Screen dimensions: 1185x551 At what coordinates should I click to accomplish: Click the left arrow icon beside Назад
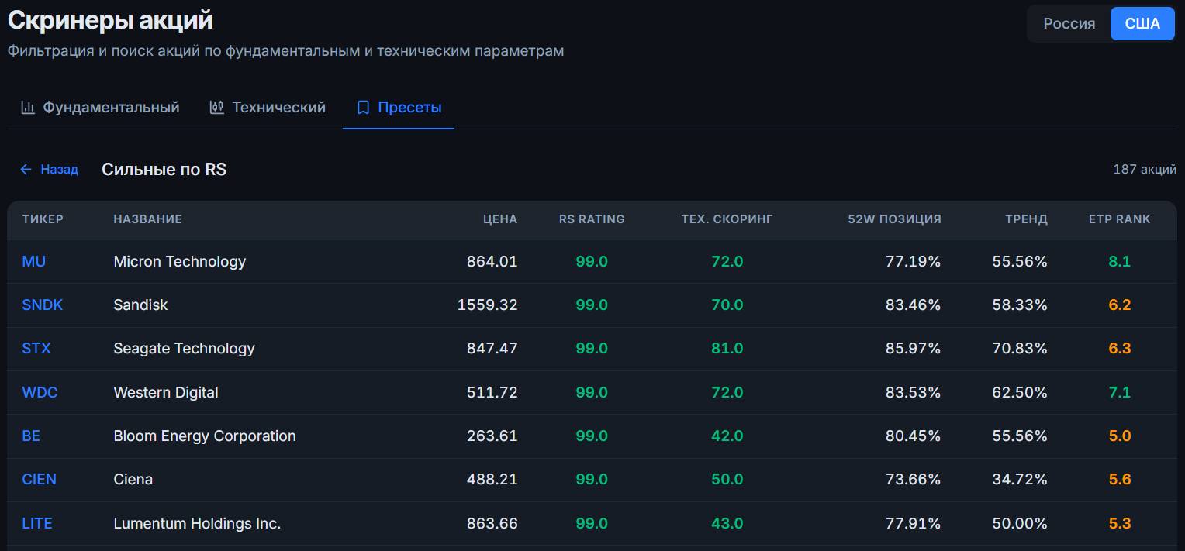26,169
